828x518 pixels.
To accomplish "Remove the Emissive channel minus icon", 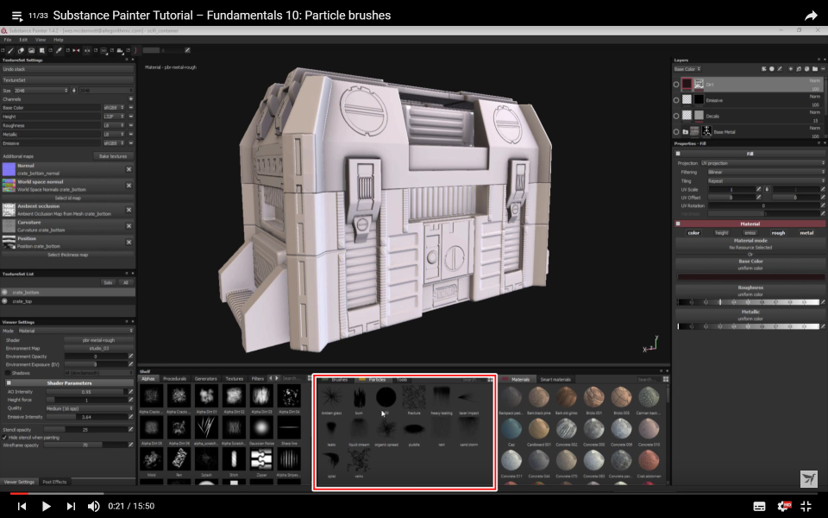I will (x=130, y=143).
